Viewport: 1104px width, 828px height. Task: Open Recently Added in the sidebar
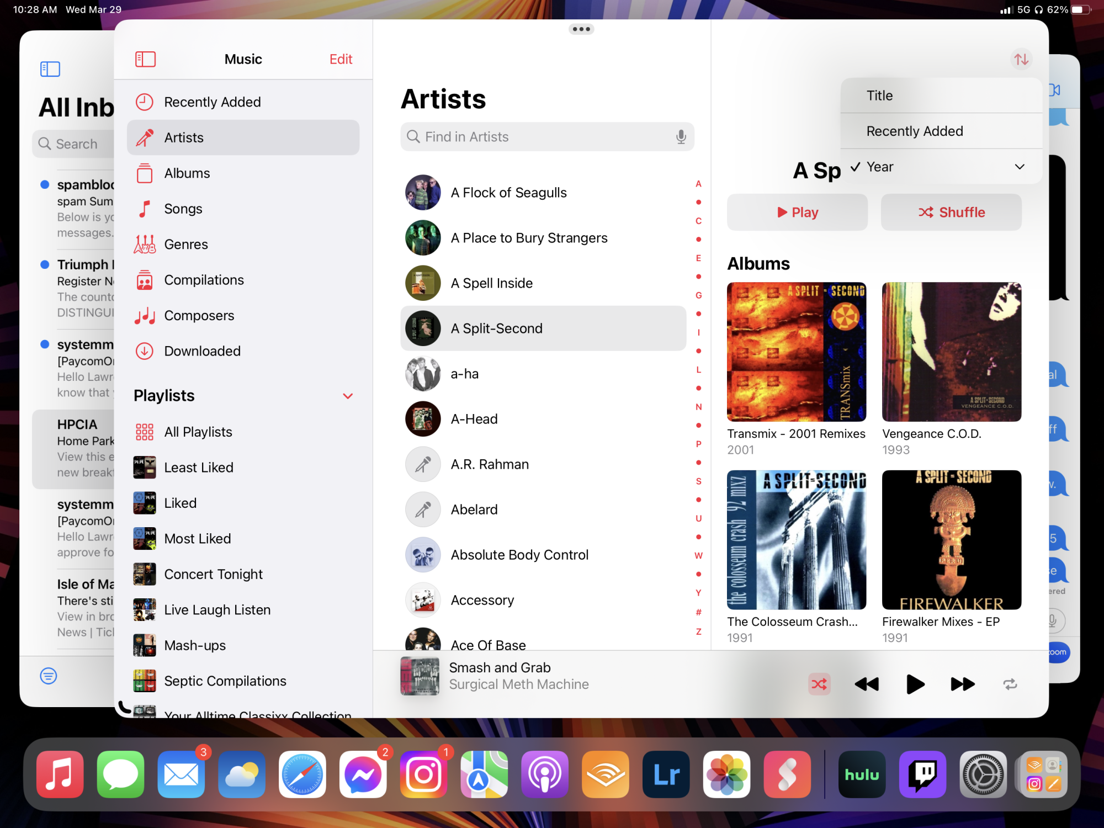[243, 102]
